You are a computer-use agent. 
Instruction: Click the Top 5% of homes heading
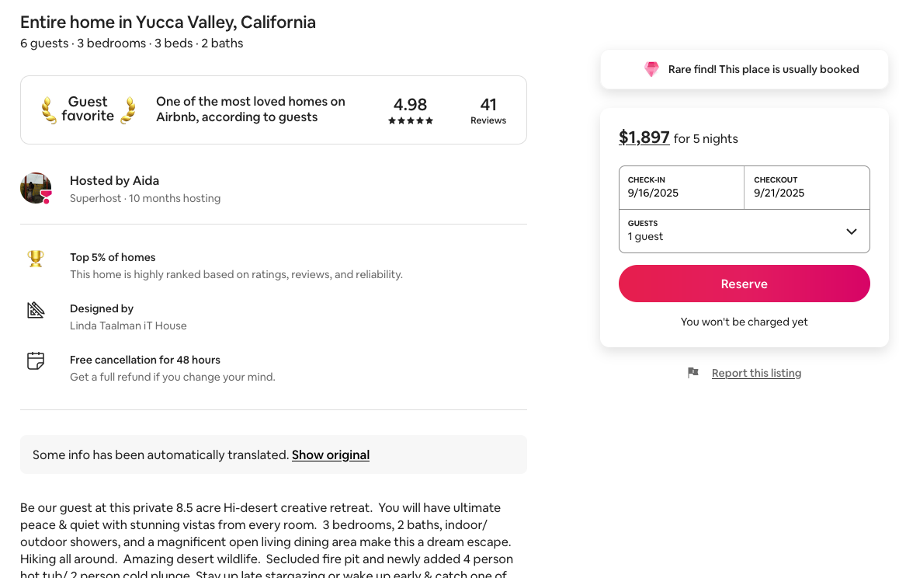click(x=113, y=257)
